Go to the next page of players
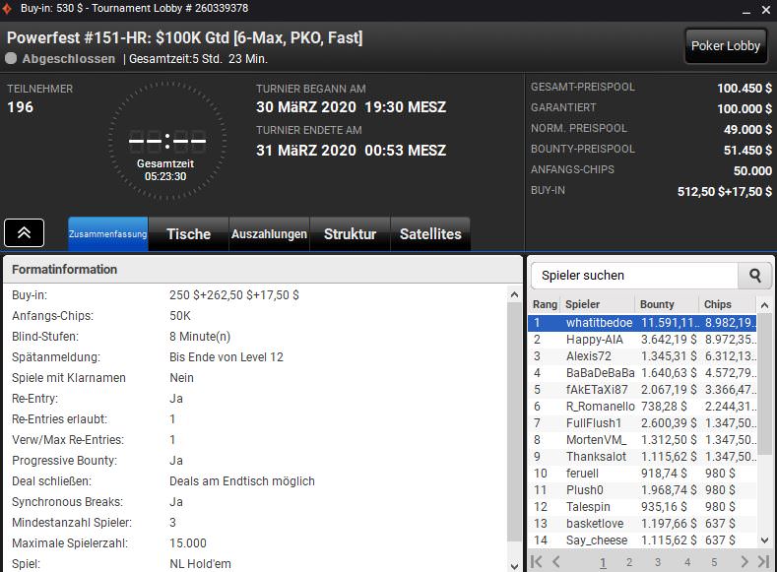This screenshot has height=572, width=777. pyautogui.click(x=745, y=562)
